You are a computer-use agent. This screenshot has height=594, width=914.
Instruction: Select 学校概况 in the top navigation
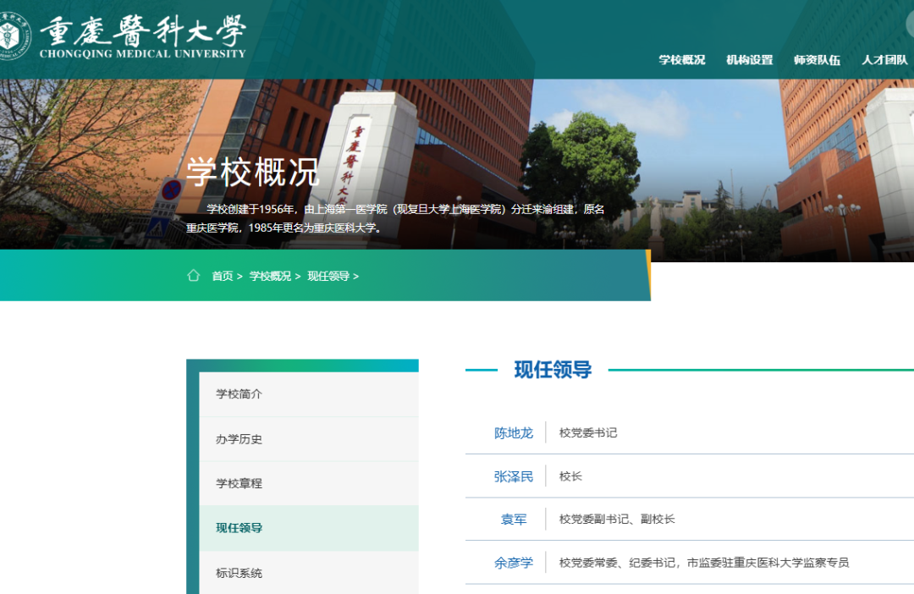(x=683, y=60)
